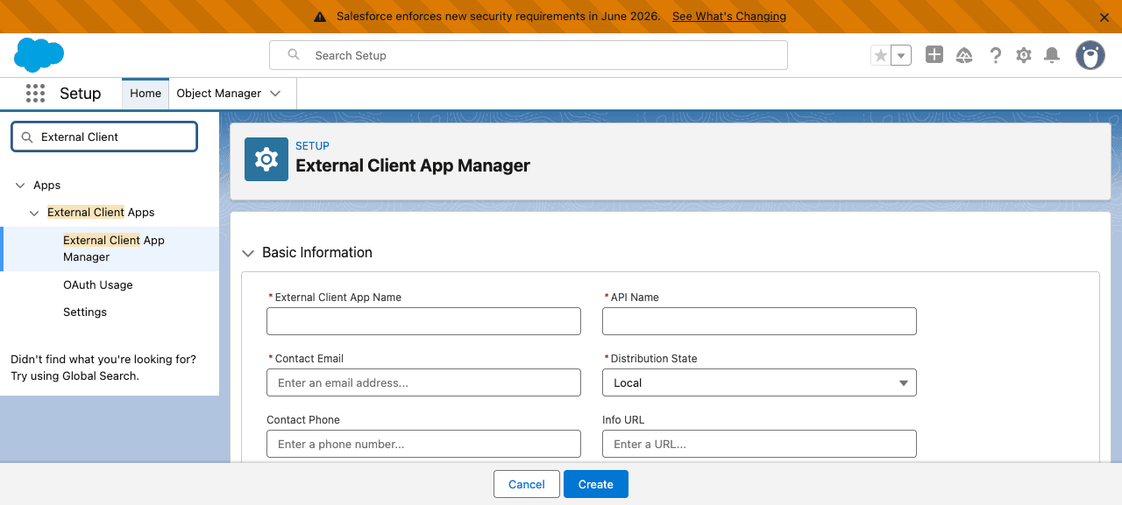Open the notifications bell
This screenshot has width=1122, height=505.
tap(1053, 55)
